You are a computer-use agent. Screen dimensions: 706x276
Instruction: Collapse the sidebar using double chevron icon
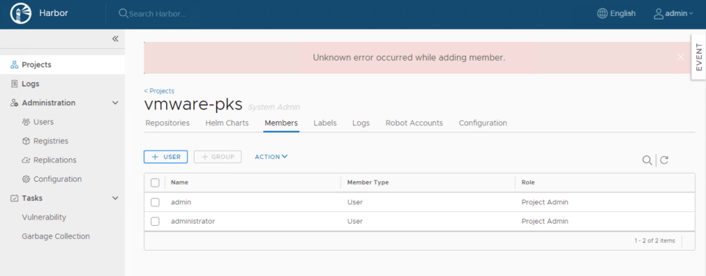tap(115, 39)
